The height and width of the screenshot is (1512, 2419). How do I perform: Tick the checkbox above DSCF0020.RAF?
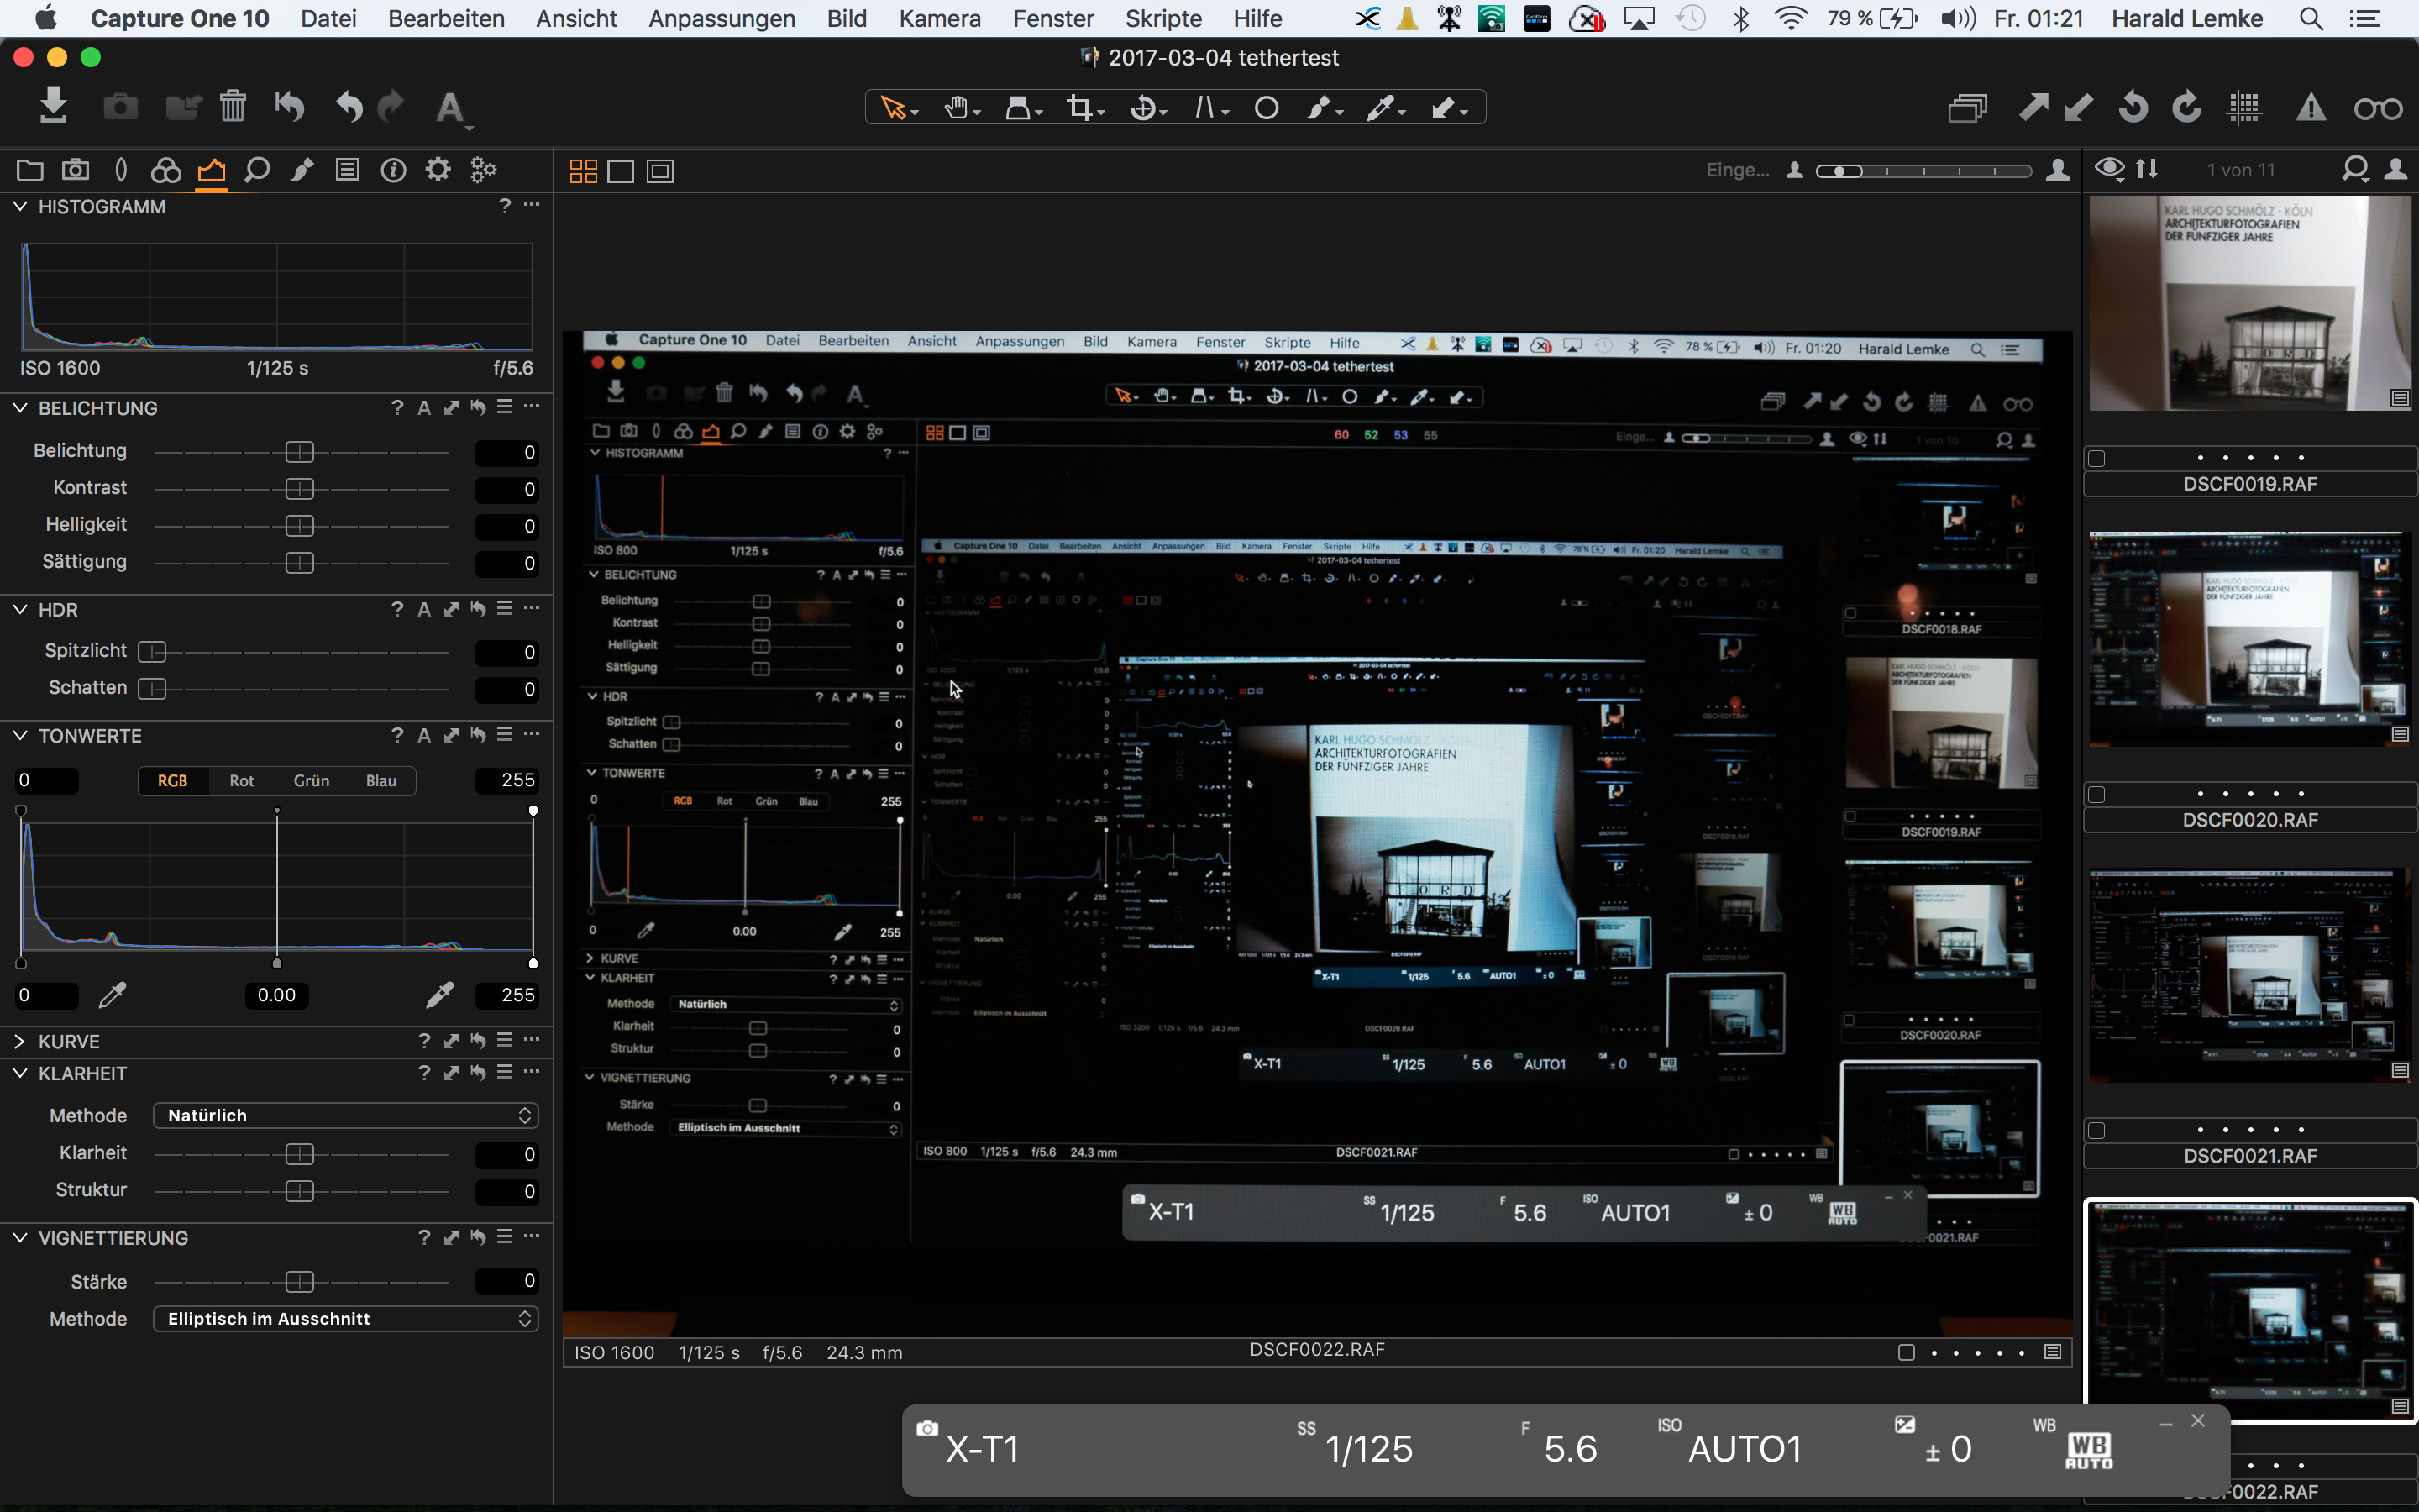2097,794
